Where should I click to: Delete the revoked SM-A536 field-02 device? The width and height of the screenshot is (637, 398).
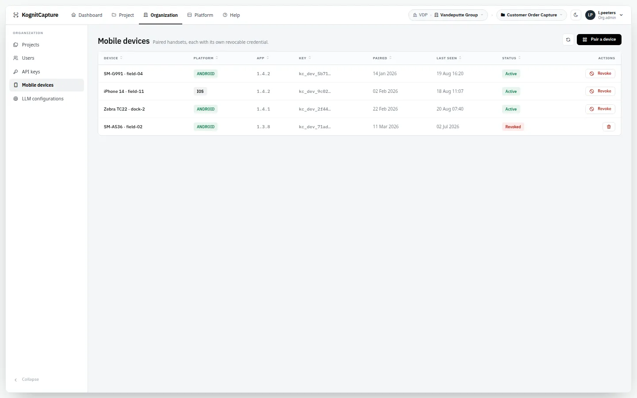tap(609, 127)
